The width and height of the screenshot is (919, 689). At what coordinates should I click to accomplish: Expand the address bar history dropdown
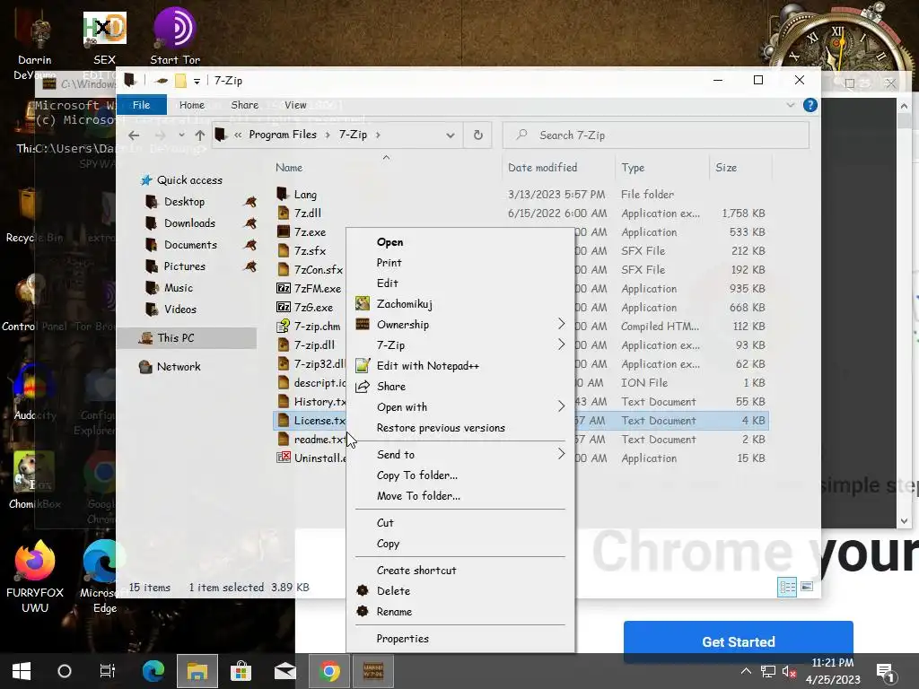pyautogui.click(x=451, y=135)
